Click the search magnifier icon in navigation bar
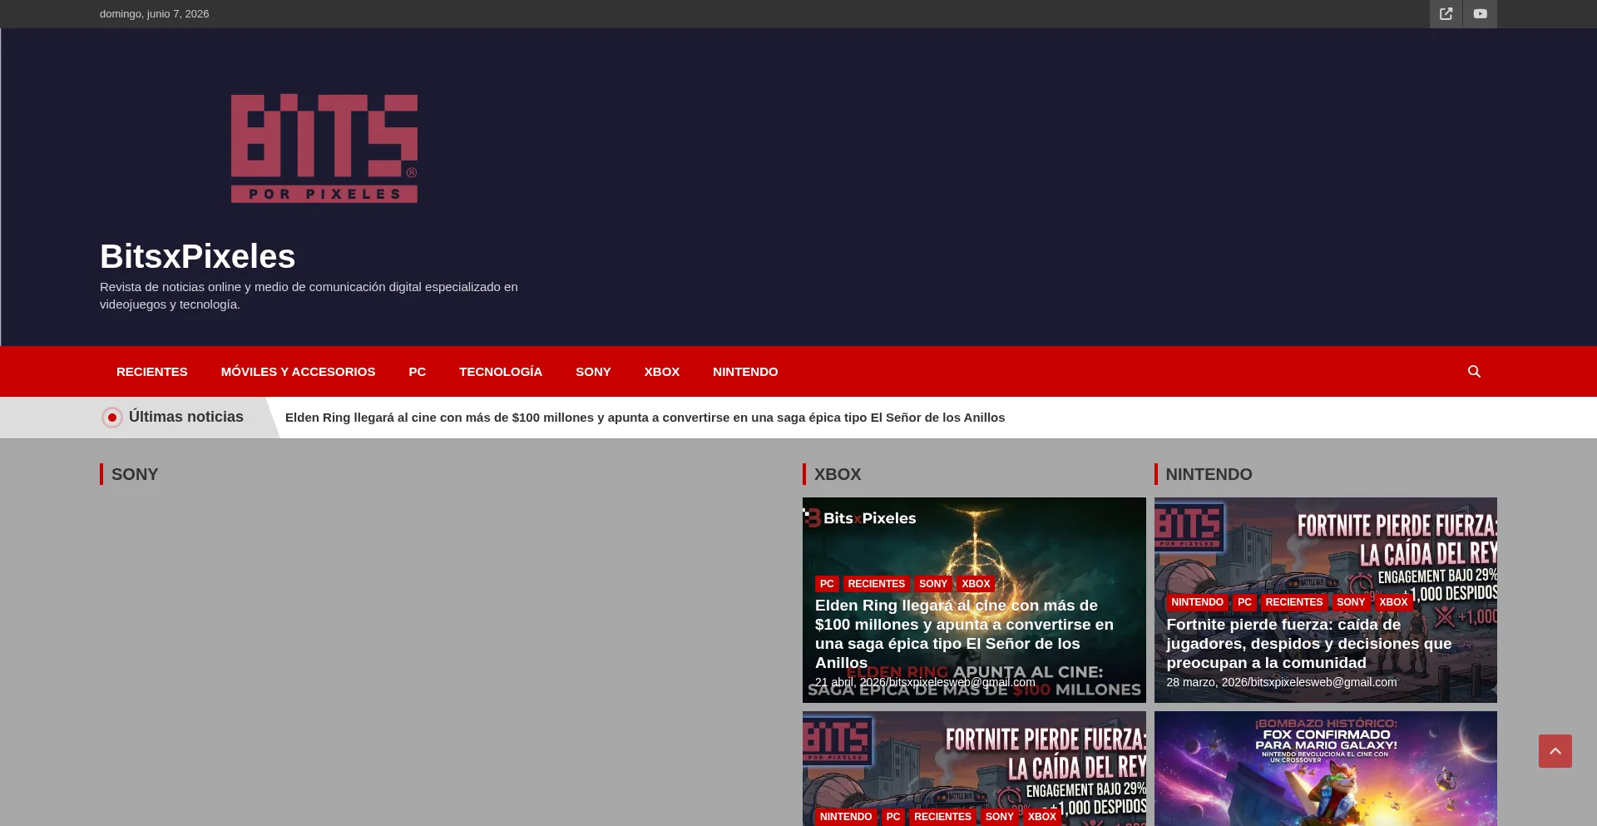The image size is (1597, 826). 1474,372
